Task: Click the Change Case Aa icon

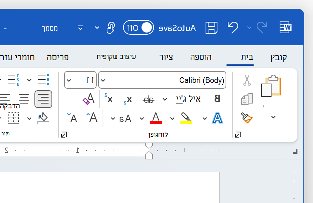Action: (x=125, y=119)
